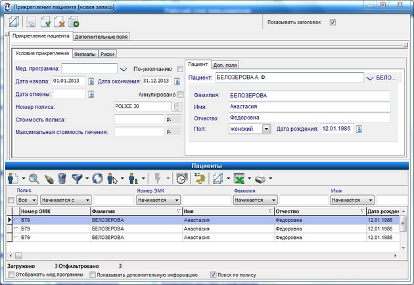This screenshot has width=414, height=285.
Task: Click the pencil edit icon
Action: pyautogui.click(x=49, y=179)
